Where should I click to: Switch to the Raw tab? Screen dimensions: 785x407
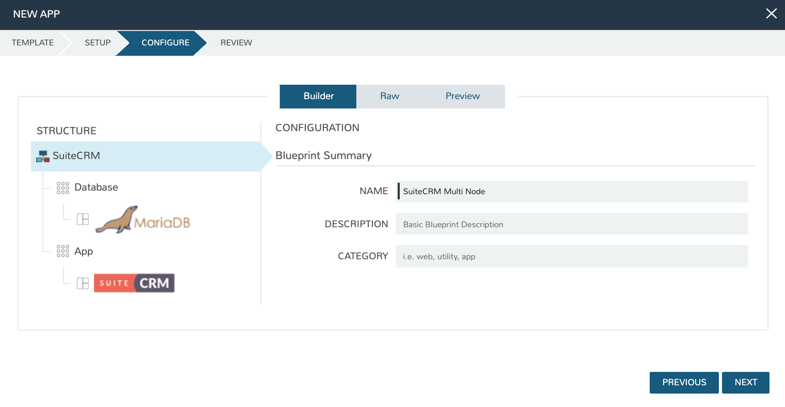[x=389, y=97]
